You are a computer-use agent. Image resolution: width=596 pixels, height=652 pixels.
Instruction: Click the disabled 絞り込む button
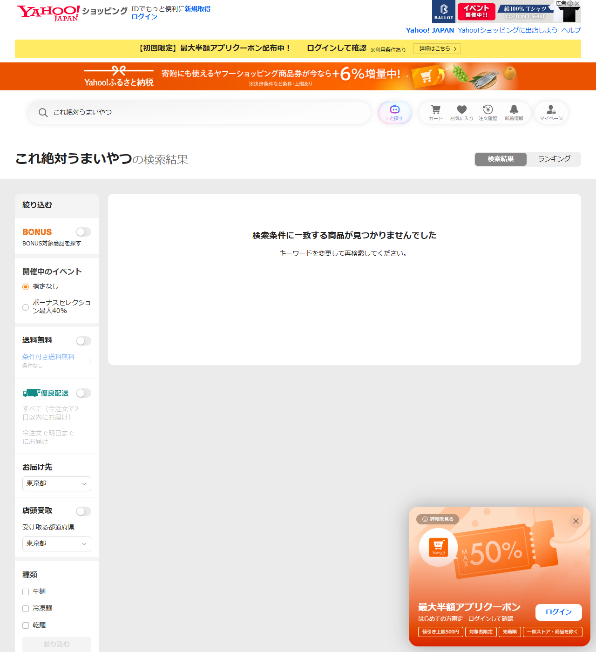click(x=57, y=644)
